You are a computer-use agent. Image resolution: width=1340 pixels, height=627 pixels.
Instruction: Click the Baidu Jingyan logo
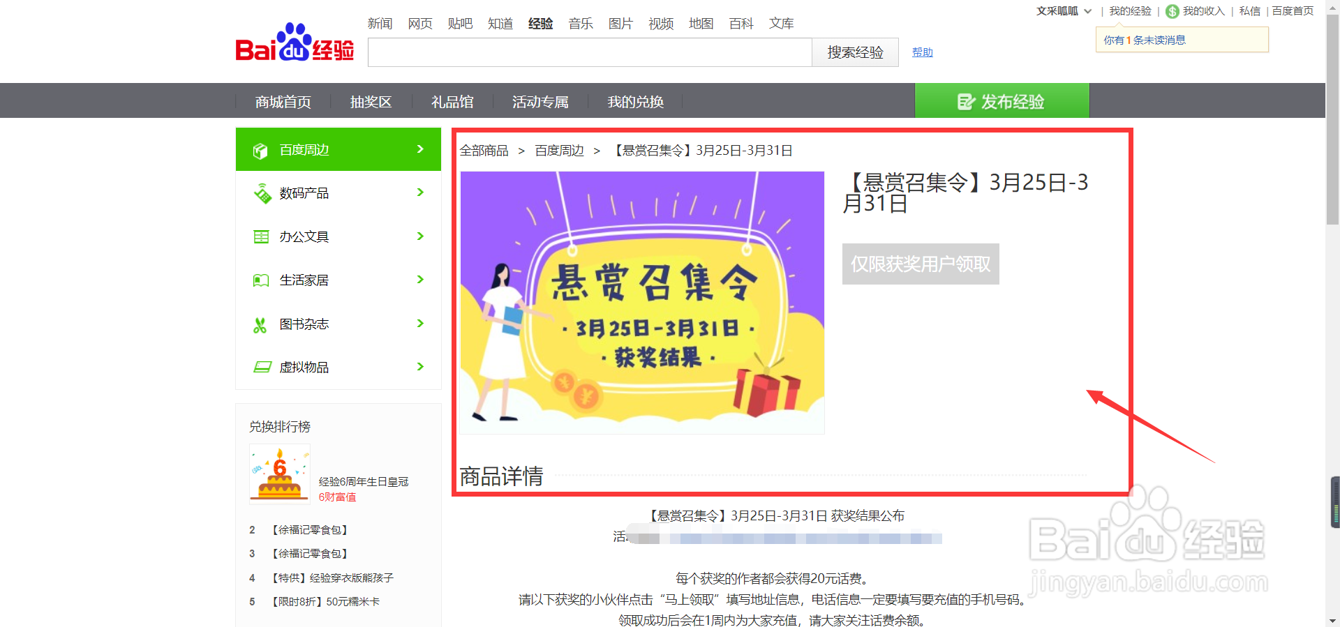click(x=295, y=43)
